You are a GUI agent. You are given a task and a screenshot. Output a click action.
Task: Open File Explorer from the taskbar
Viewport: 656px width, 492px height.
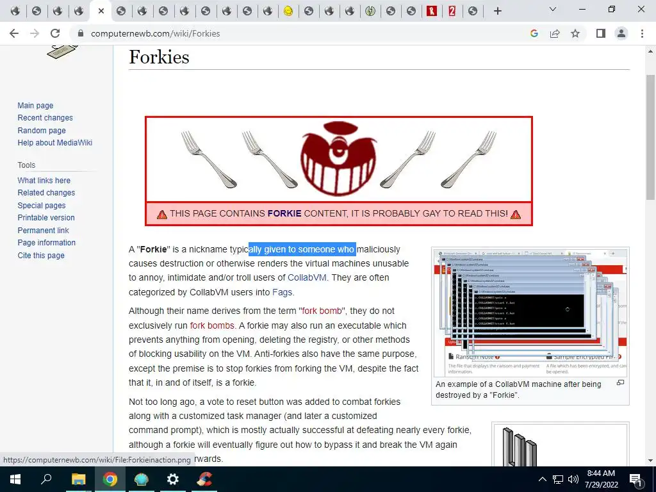pyautogui.click(x=78, y=479)
